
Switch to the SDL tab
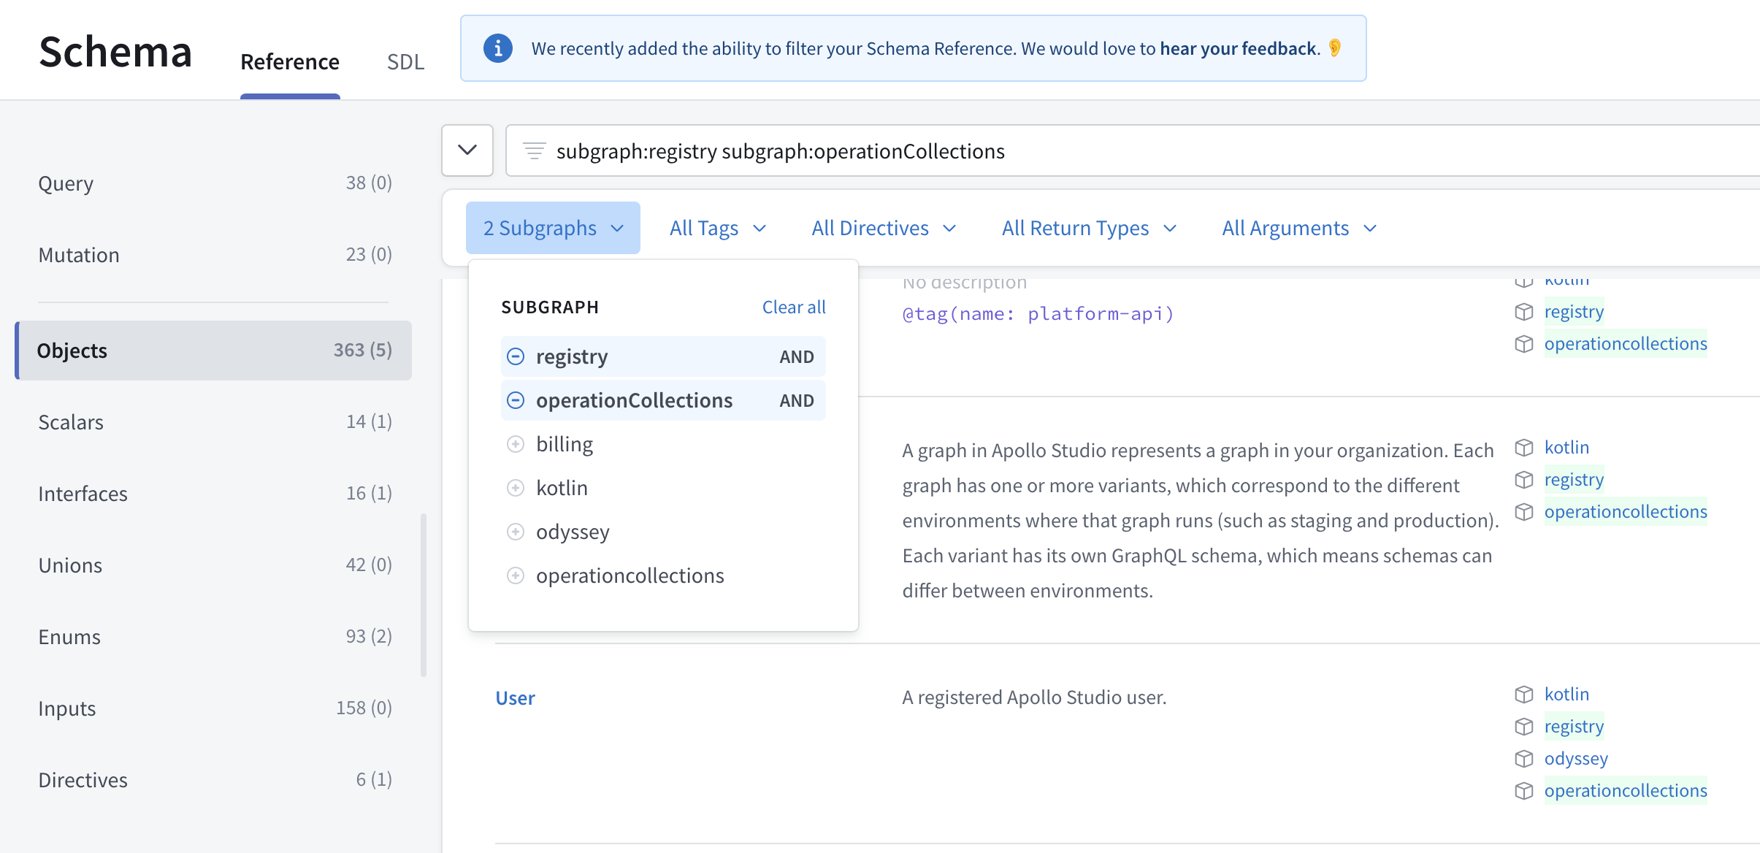coord(405,62)
